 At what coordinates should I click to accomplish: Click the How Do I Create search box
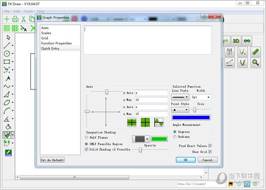coord(202,184)
